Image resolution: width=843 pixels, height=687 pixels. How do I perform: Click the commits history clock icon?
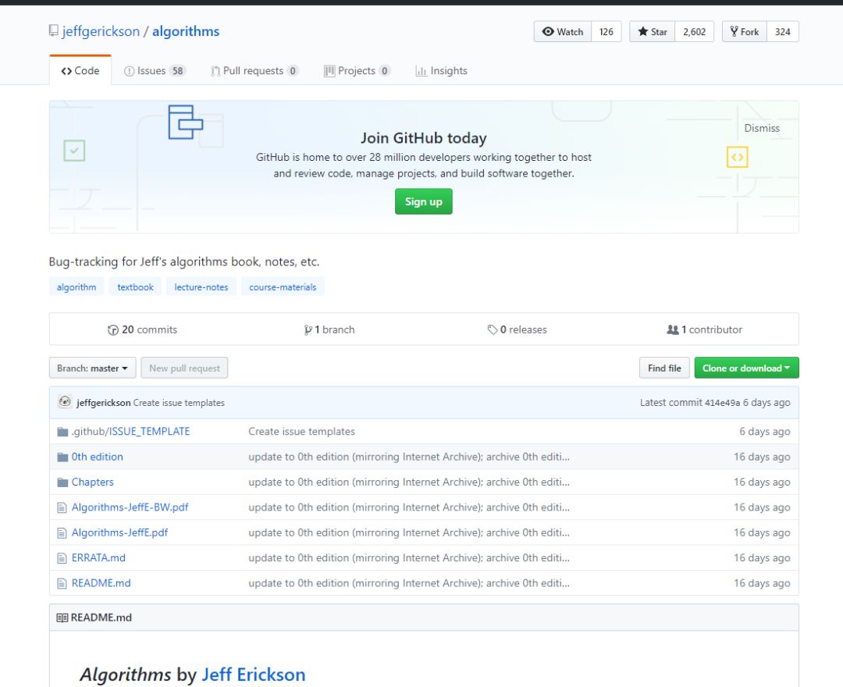[113, 330]
